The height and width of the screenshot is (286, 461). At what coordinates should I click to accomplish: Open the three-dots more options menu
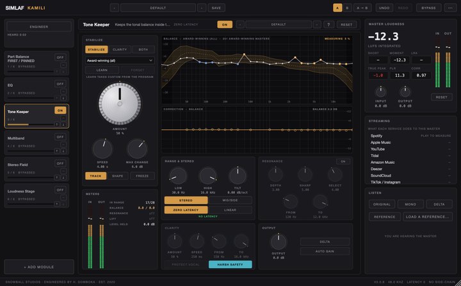pos(450,8)
